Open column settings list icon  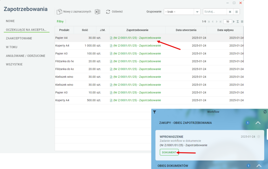(242, 22)
